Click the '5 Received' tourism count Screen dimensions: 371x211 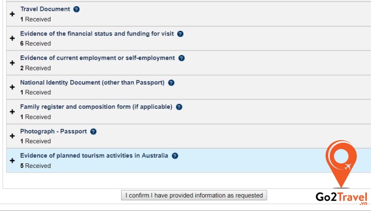(x=36, y=166)
